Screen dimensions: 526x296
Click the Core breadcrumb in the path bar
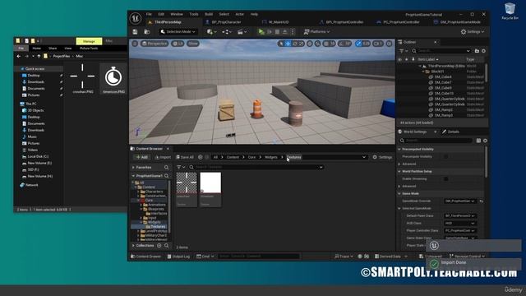coord(251,157)
